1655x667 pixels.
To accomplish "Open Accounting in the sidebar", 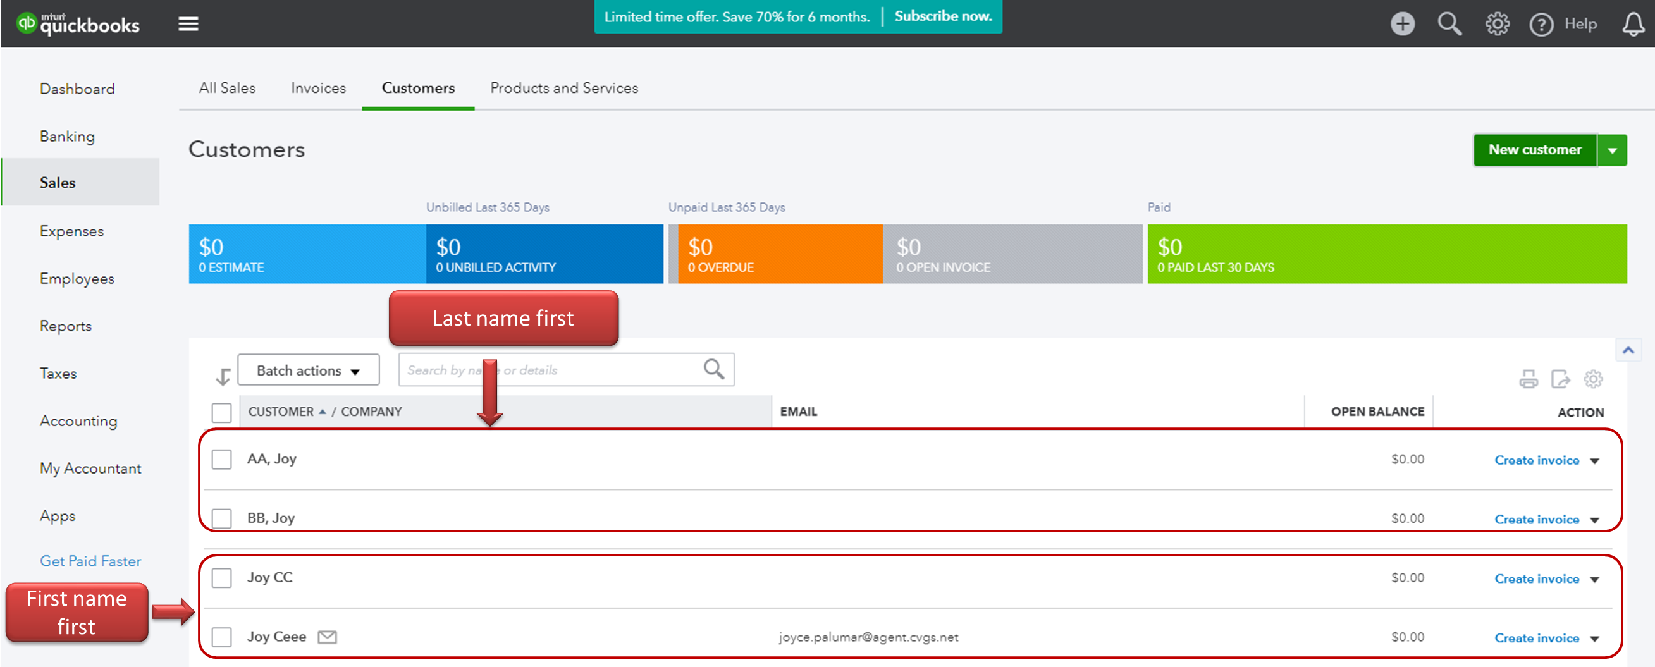I will click(78, 421).
